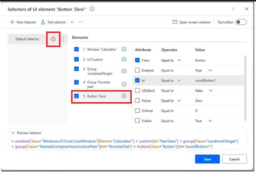The height and width of the screenshot is (173, 256).
Task: Click the Open screen selector icon
Action: (x=175, y=22)
